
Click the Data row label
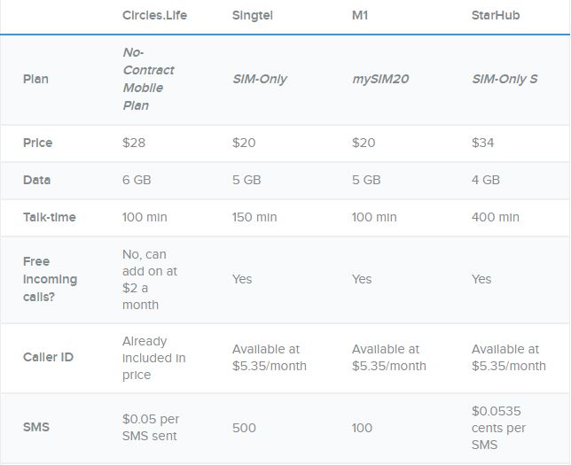pyautogui.click(x=36, y=180)
